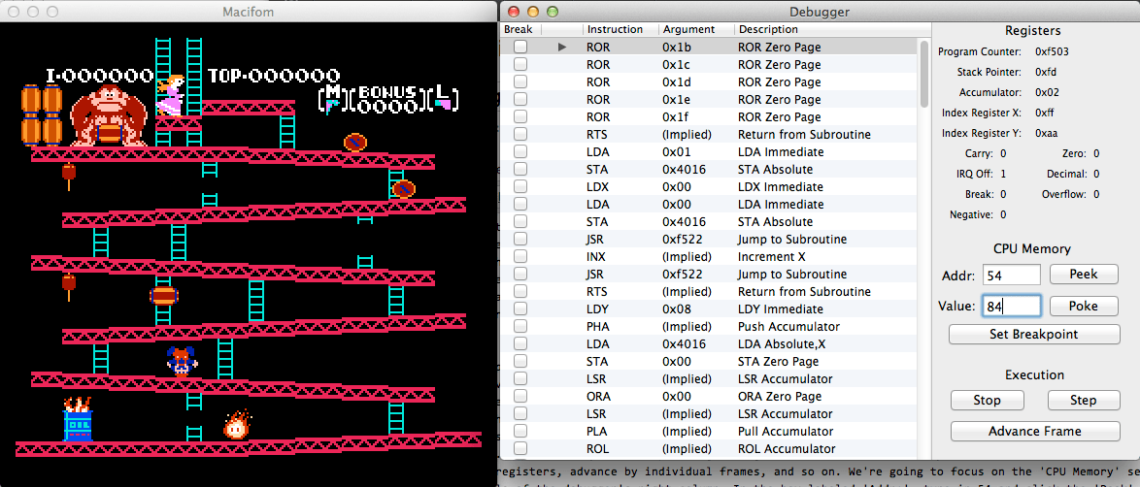The height and width of the screenshot is (487, 1140).
Task: Check break box for LDX 0x00
Action: [x=520, y=187]
